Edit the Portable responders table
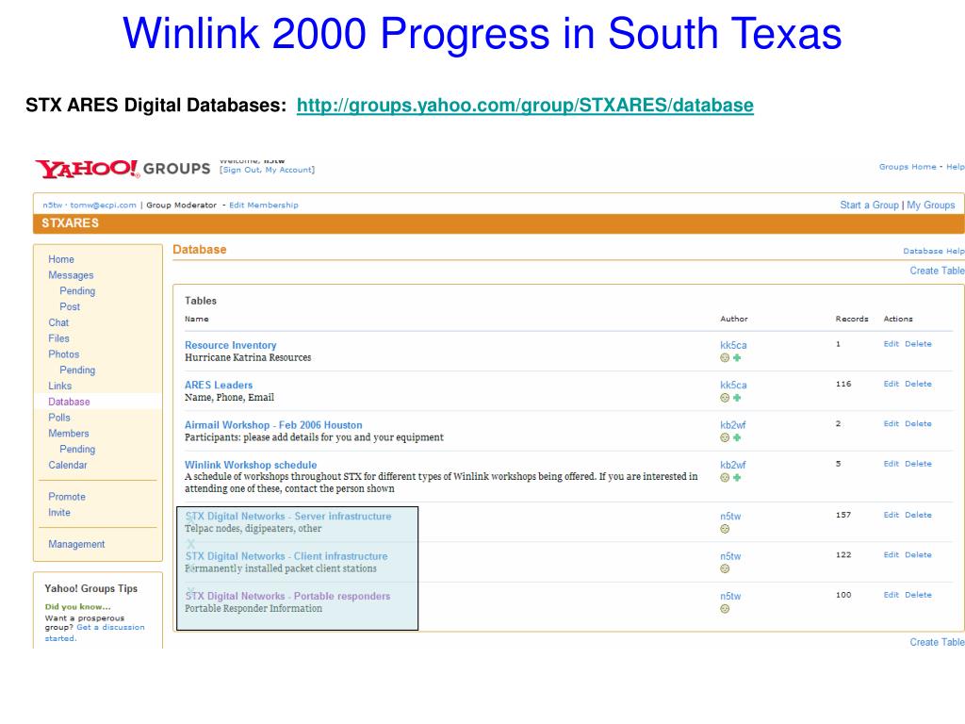This screenshot has width=965, height=724. click(891, 596)
